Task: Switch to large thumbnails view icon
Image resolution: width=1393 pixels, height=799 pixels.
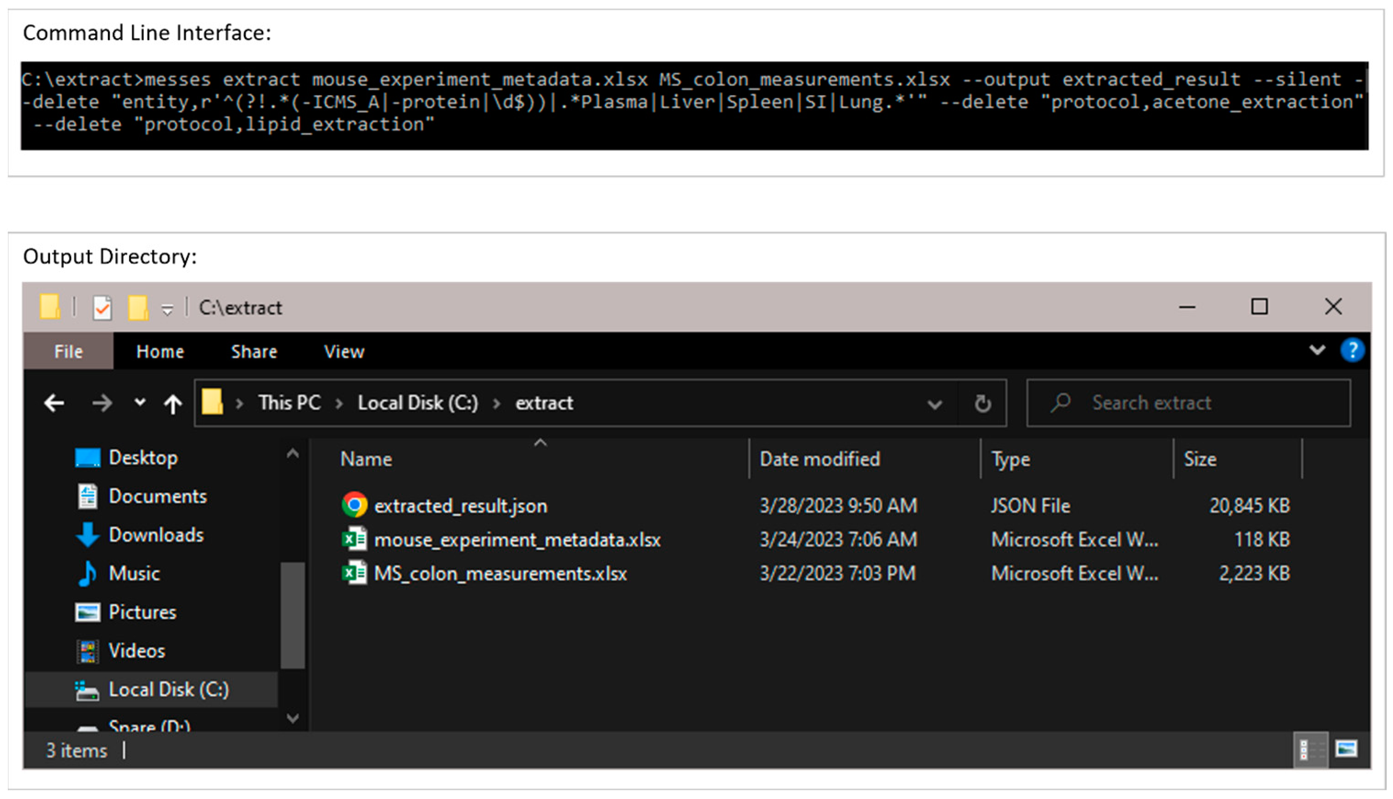Action: [1346, 749]
